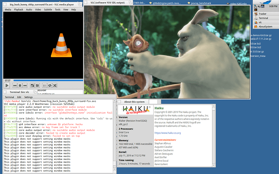The image size is (279, 174).
Task: Switch to vlc in the Deskbar
Action: tap(266, 22)
